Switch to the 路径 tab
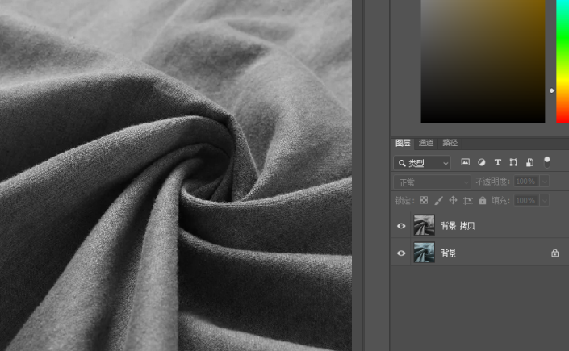 pos(450,143)
